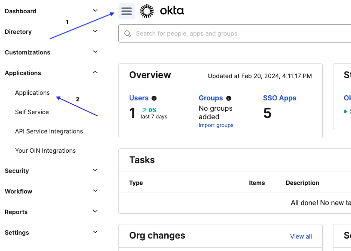Expand the Reports section chevron
351x251 pixels.
[x=95, y=212]
